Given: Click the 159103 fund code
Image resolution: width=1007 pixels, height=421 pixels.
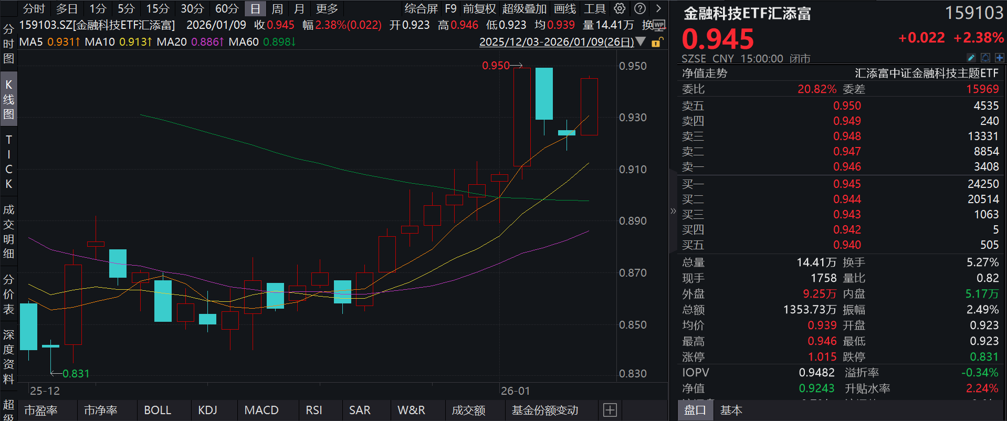Looking at the screenshot, I should coord(974,13).
